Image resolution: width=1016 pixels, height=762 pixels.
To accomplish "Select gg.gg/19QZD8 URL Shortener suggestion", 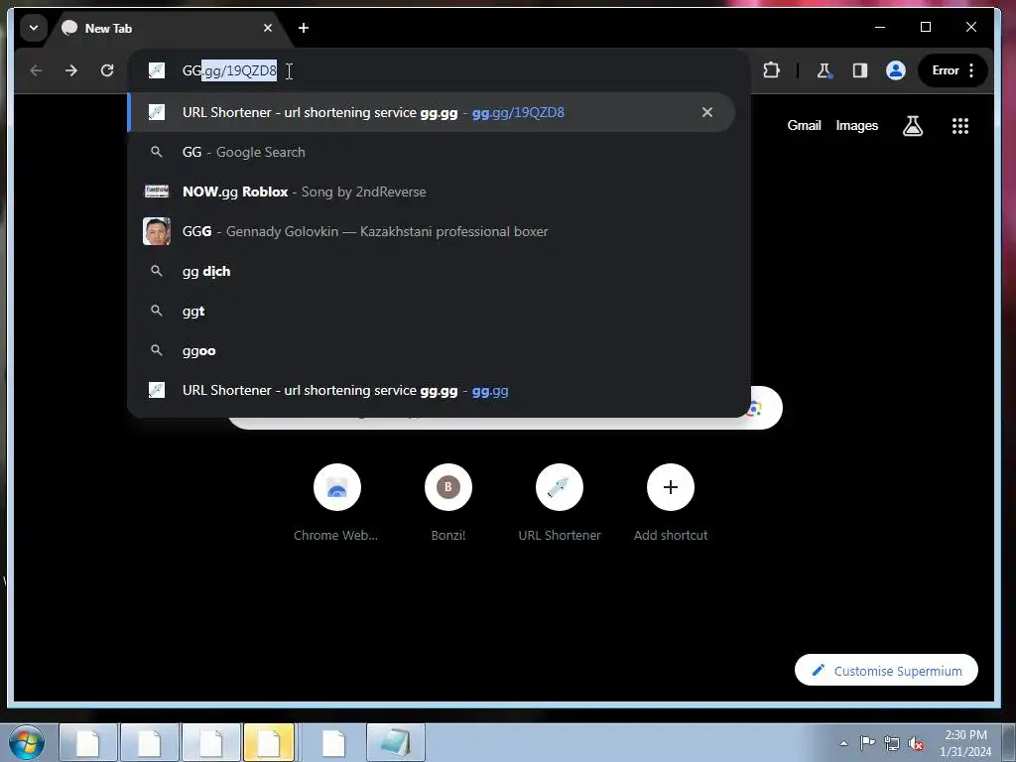I will click(432, 113).
